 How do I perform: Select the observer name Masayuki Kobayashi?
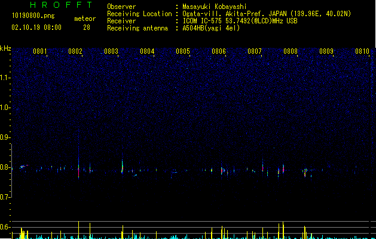(215, 7)
